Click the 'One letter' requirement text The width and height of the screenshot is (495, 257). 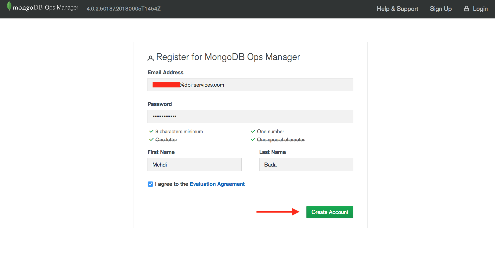[x=166, y=140]
